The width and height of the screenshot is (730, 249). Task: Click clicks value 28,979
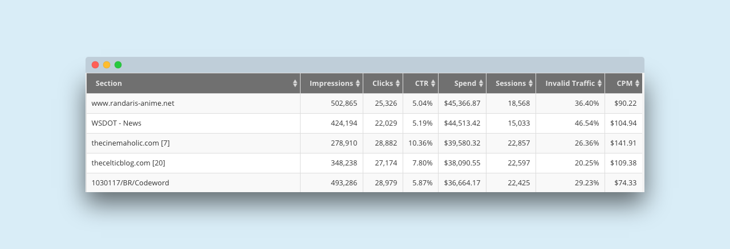386,183
